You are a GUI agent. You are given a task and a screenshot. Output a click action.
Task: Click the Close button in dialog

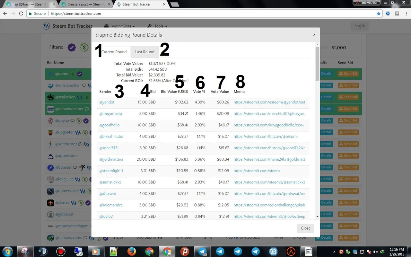[305, 228]
